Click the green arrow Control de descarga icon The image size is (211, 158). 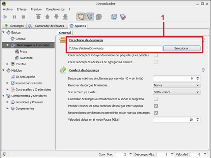(x=63, y=70)
